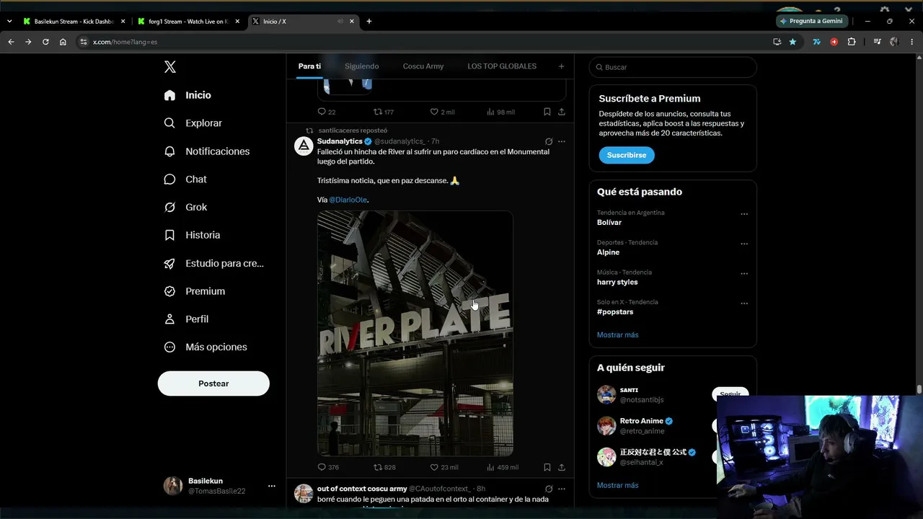Screen dimensions: 923x519
Task: Open Grok from the sidebar
Action: tap(185, 207)
